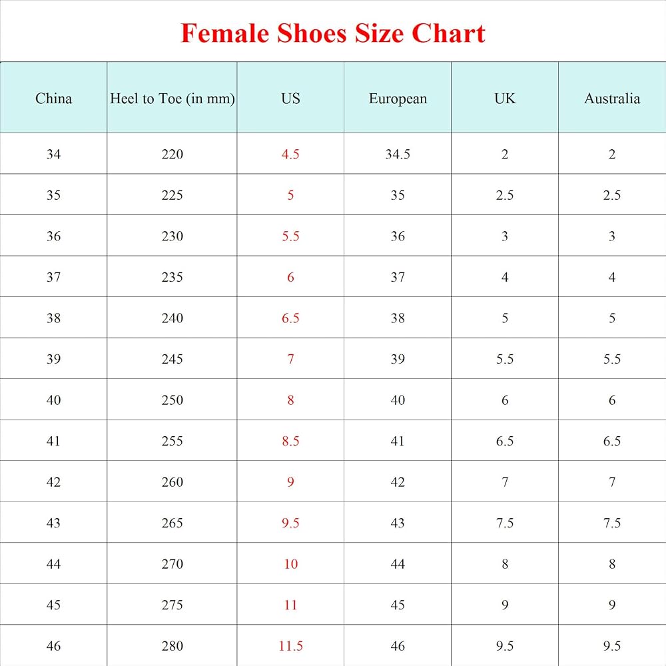Select the UK column header
Screen dimensions: 666x666
[x=505, y=99]
